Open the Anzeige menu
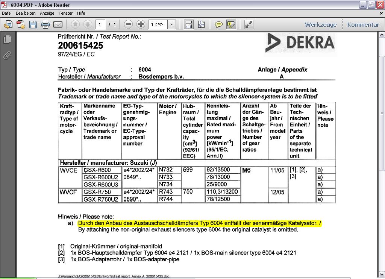385x279 pixels. tap(47, 13)
